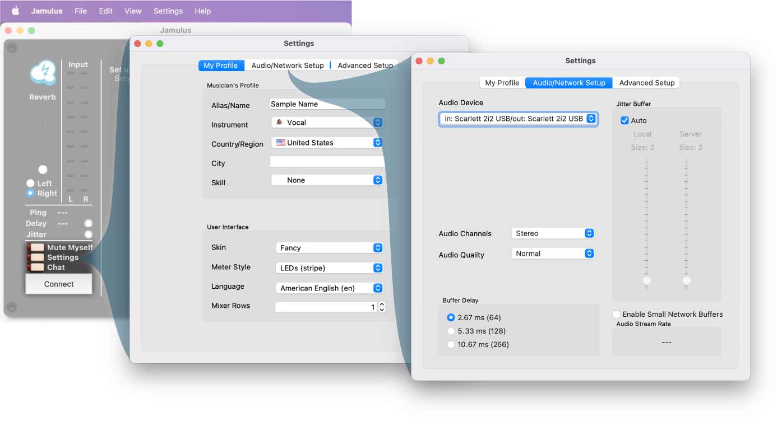Select the Left reverb channel radio

[30, 183]
